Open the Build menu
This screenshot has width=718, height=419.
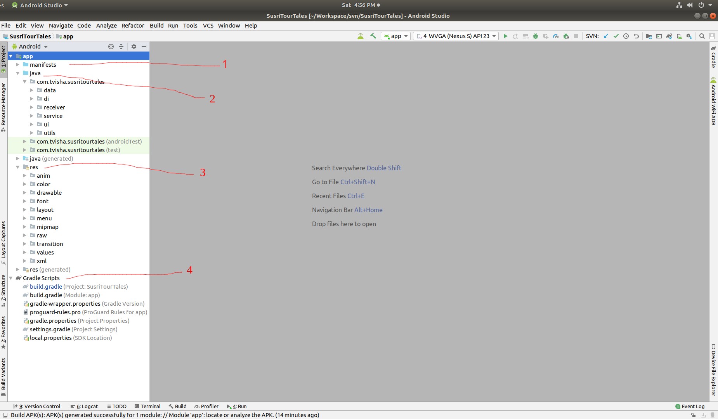[157, 26]
